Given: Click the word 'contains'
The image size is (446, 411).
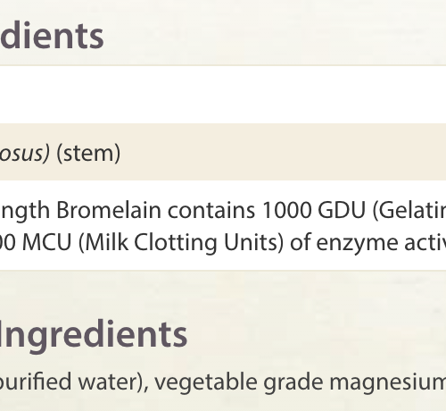Looking at the screenshot, I should (211, 211).
